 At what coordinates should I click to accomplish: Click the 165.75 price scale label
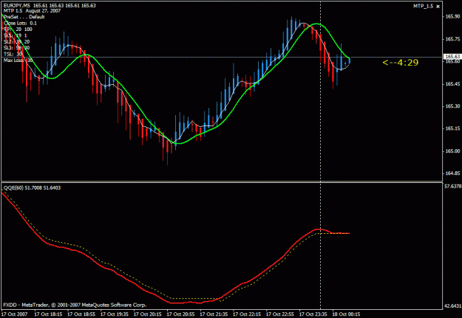tap(451, 39)
